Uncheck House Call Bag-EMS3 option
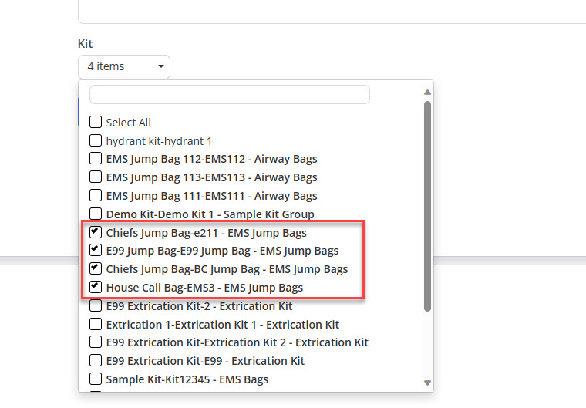 coord(96,287)
